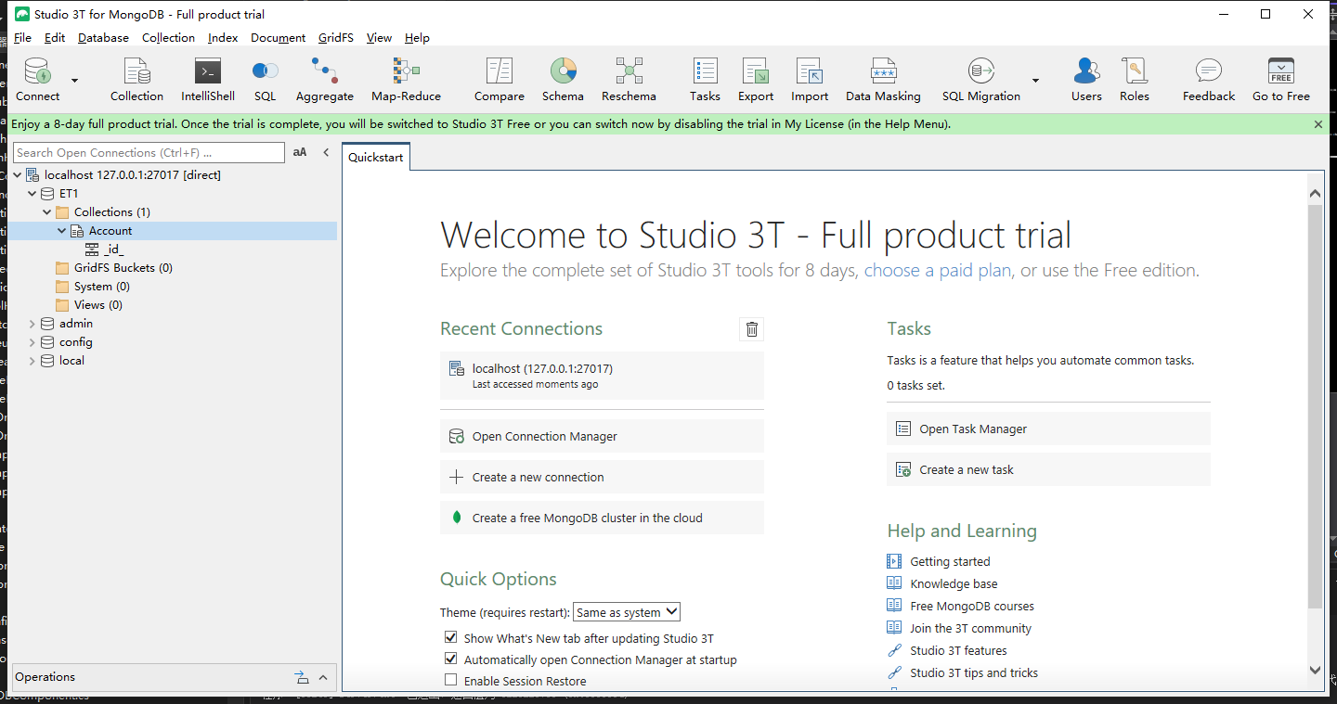Delete recent connections with trash icon

tap(752, 329)
